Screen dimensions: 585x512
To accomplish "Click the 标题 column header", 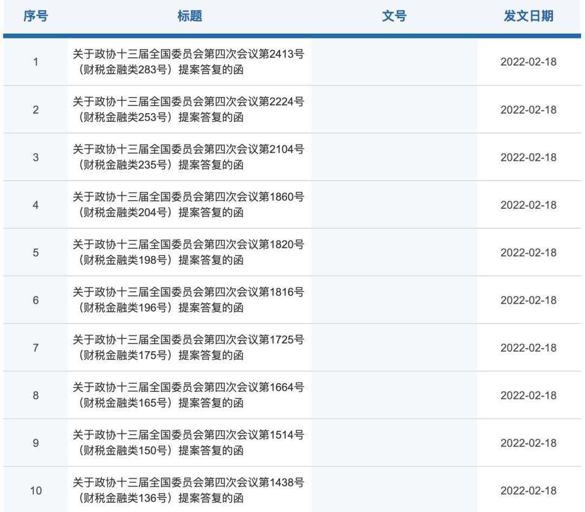I will 190,16.
